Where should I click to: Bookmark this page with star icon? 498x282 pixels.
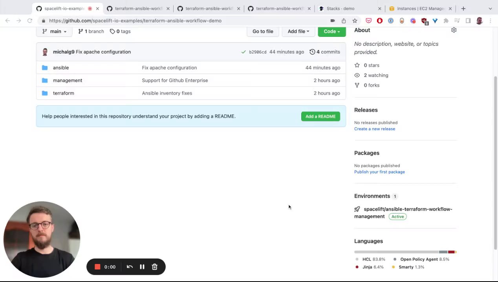[355, 21]
